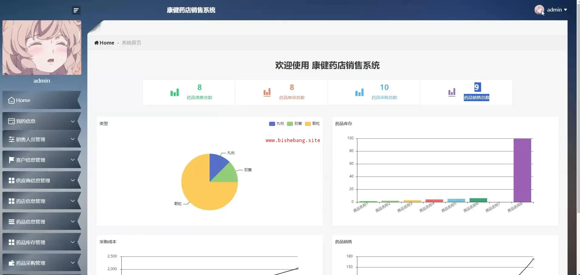580x275 pixels.
Task: Click the 系统首页 breadcrumb text
Action: click(131, 43)
